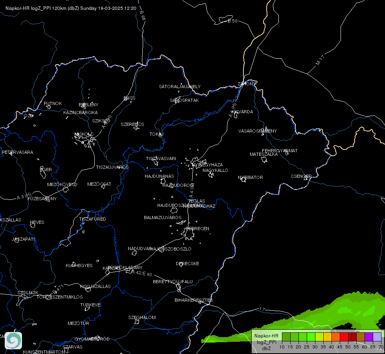Click the SÁROSPATAK town label

click(x=184, y=100)
